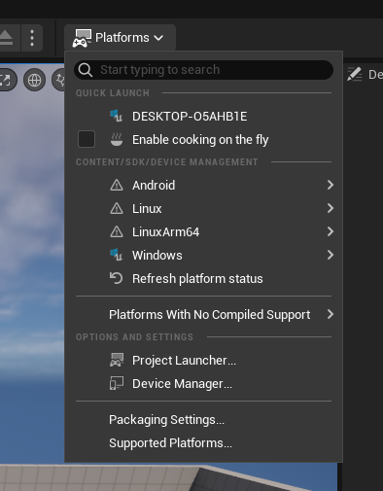Open Device Manager
The height and width of the screenshot is (491, 383).
(x=203, y=383)
